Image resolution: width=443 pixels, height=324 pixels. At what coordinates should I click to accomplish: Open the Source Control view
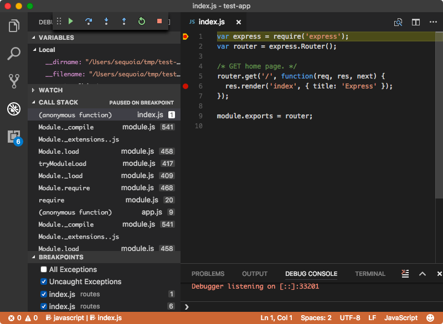14,81
